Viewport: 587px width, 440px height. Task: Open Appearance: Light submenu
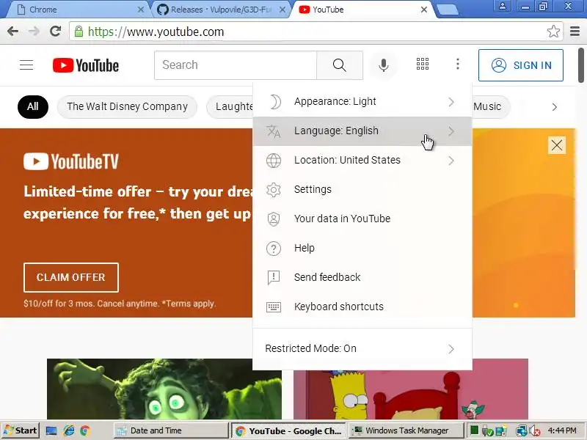pyautogui.click(x=362, y=101)
